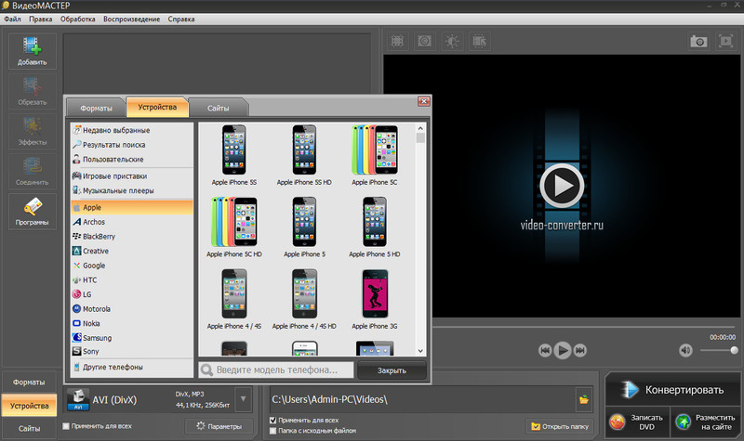Click Записать DVD button
Viewport: 744px width, 441px height.
pyautogui.click(x=638, y=422)
